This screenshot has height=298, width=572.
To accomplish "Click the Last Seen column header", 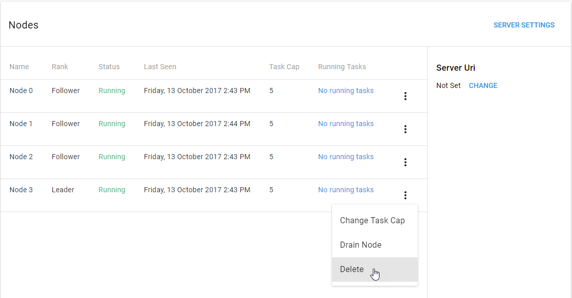I will [160, 67].
